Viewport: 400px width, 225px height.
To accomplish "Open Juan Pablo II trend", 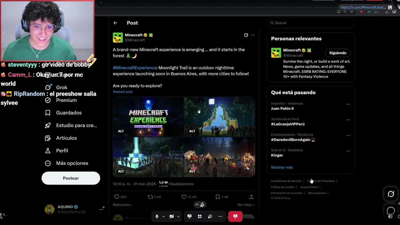I will tap(282, 109).
